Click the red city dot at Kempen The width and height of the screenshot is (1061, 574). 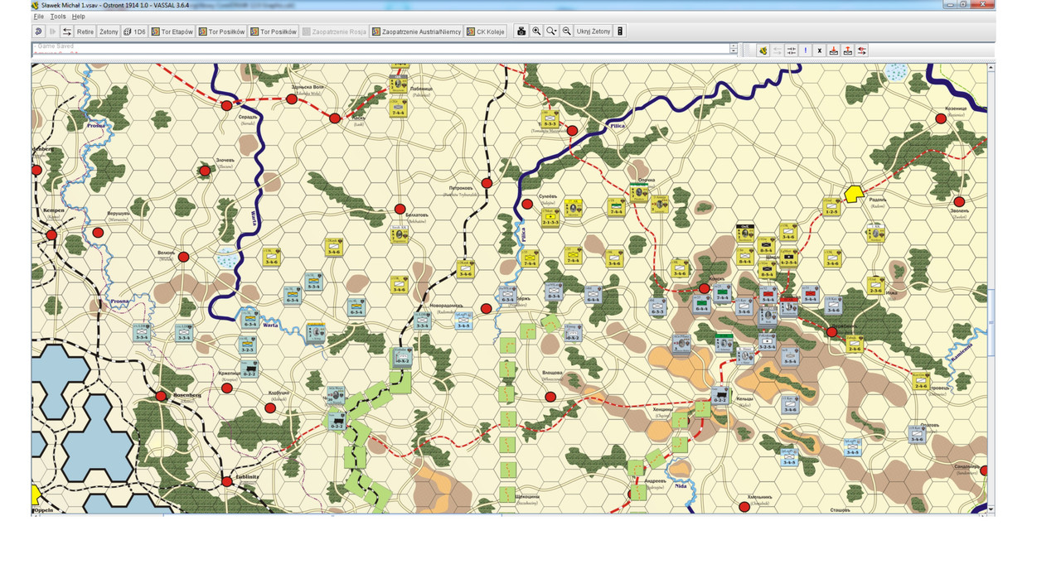(51, 235)
